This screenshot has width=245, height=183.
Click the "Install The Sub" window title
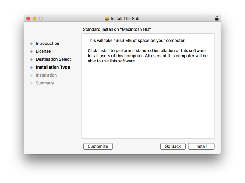click(125, 19)
